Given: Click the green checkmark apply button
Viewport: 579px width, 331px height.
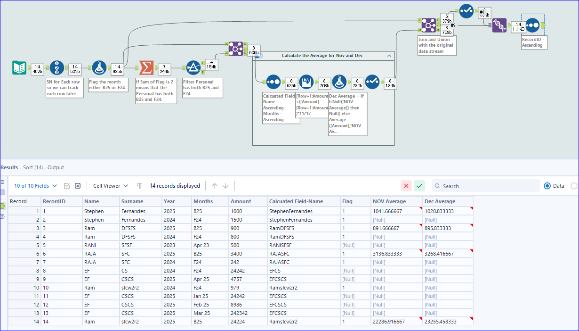Looking at the screenshot, I should point(419,186).
